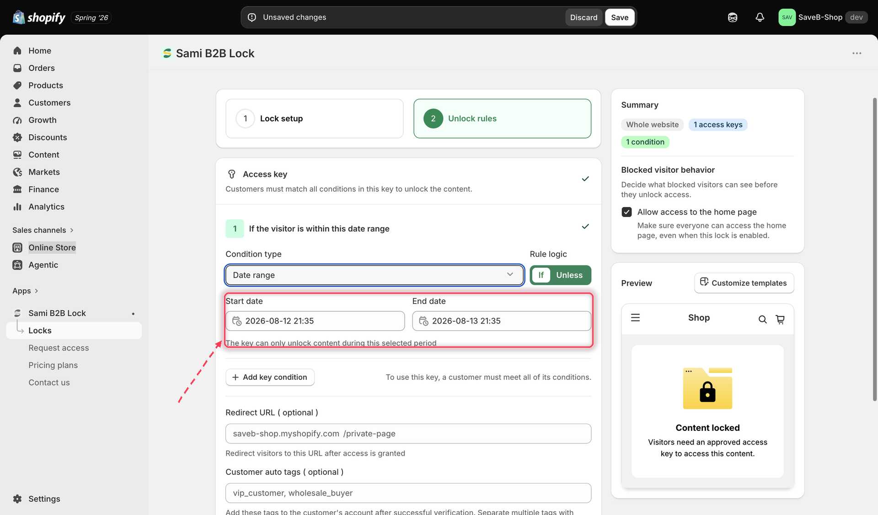
Task: Click the SaveB-Shop account avatar
Action: (787, 17)
